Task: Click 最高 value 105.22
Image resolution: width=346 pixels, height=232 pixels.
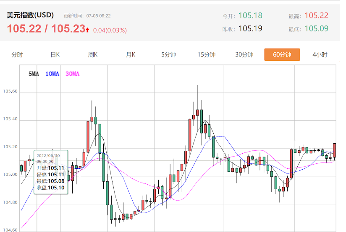Action: 317,15
